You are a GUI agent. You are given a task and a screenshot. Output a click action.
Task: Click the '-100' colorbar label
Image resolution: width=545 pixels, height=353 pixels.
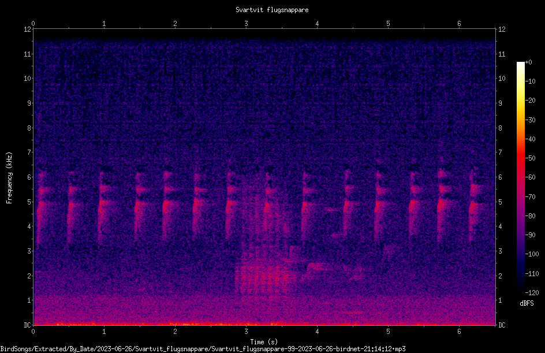click(x=532, y=254)
